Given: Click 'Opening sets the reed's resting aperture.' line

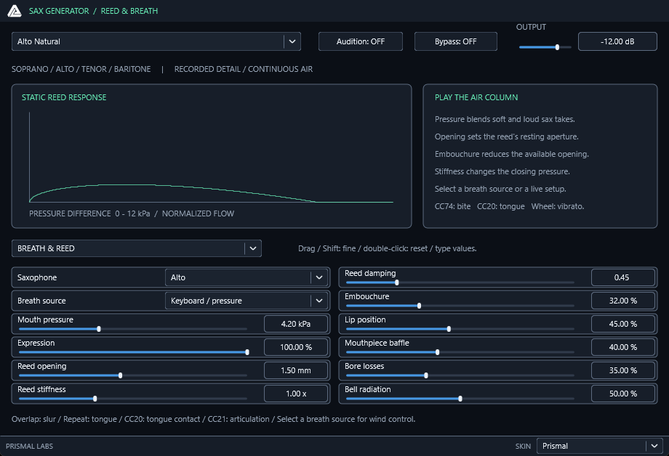Looking at the screenshot, I should point(506,137).
